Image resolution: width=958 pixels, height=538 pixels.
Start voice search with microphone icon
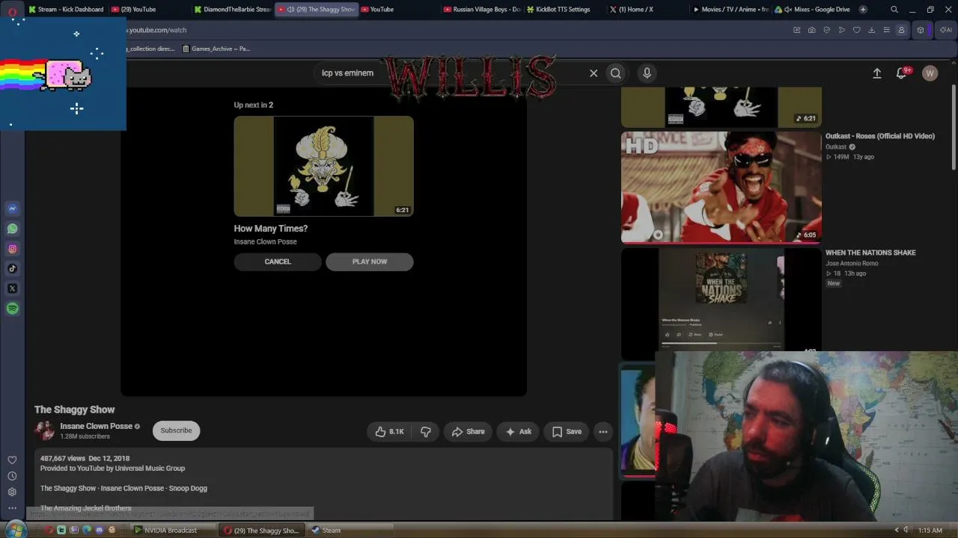647,73
